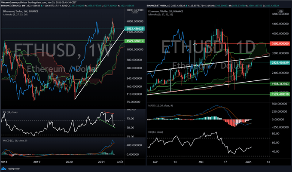The image size is (292, 172).
Task: Select the green 1958.312563 price label
Action: (280, 84)
